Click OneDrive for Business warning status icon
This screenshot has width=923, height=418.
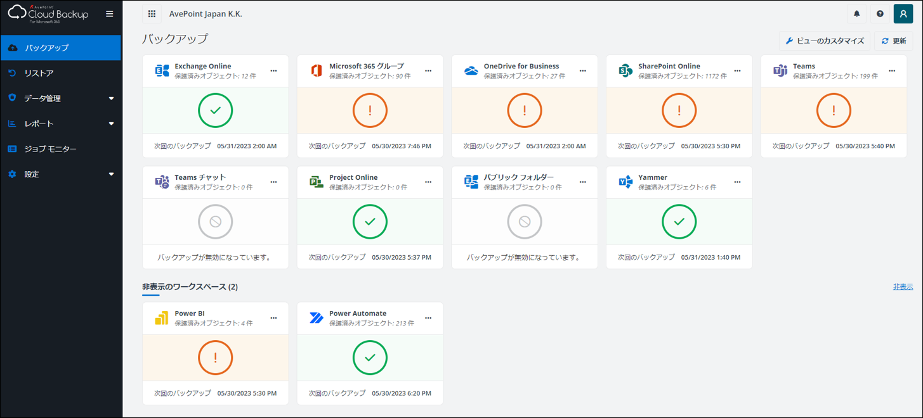pyautogui.click(x=525, y=111)
